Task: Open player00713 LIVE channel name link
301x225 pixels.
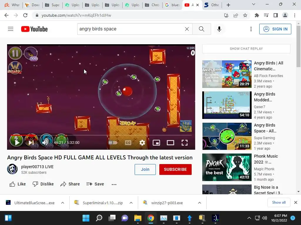Action: [37, 167]
